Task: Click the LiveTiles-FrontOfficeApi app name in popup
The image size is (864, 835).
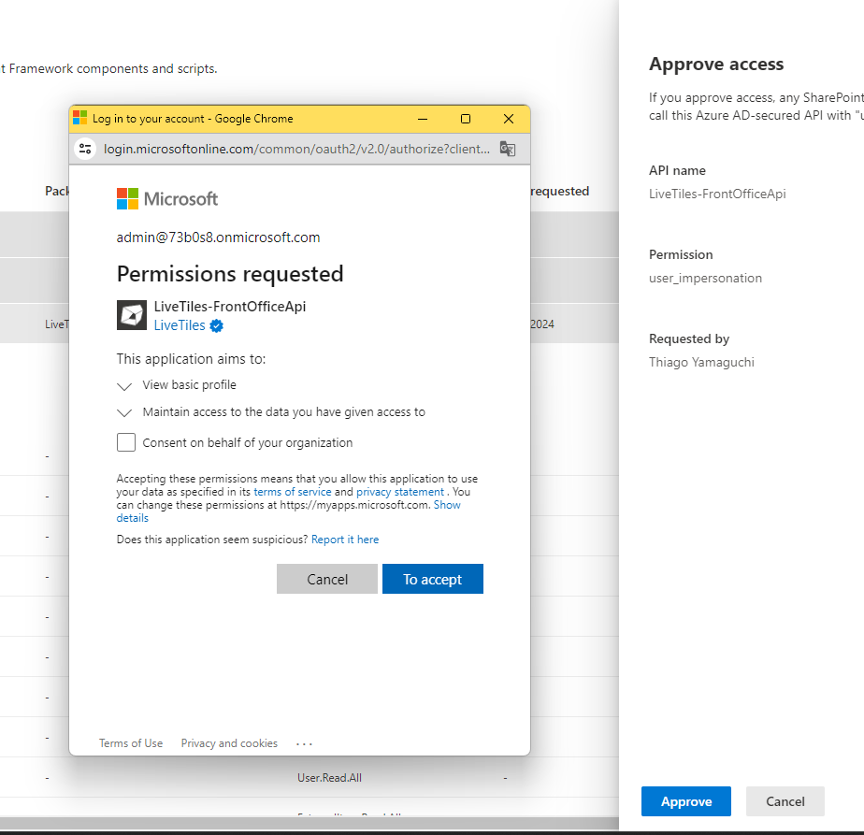Action: pos(230,307)
